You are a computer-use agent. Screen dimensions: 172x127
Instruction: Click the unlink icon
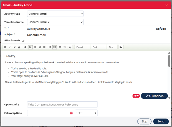point(65,47)
